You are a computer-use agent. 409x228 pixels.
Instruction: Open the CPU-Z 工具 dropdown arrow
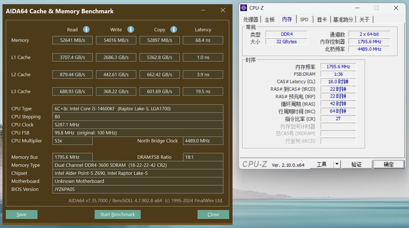(337, 164)
